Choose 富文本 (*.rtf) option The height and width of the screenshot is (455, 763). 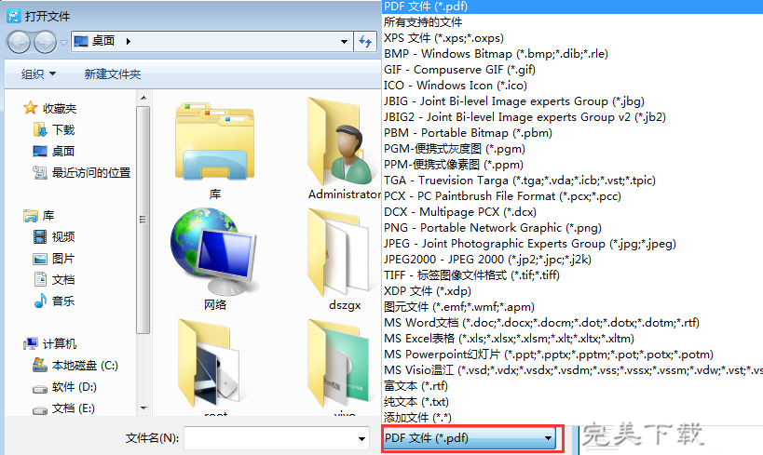pos(572,386)
